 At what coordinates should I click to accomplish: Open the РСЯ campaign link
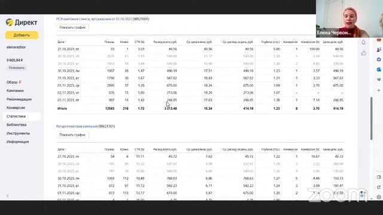point(95,19)
